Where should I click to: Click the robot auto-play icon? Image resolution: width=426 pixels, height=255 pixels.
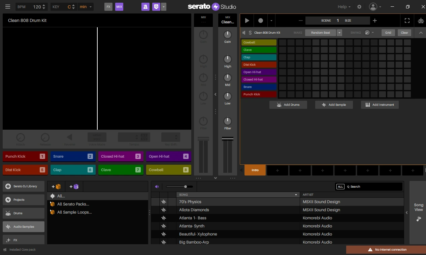pos(421,21)
